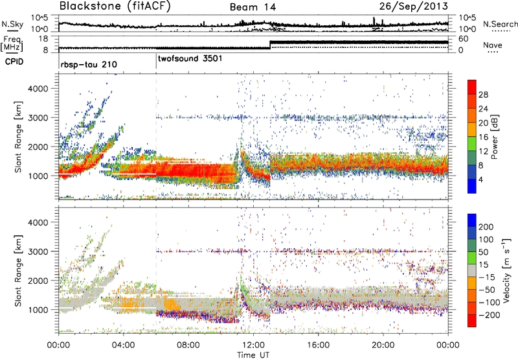Click the '12:00' time tick label
This screenshot has width=518, height=359.
pos(253,345)
